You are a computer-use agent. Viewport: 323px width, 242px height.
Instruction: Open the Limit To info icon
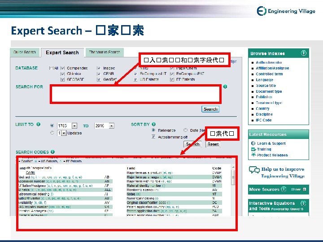(x=38, y=124)
